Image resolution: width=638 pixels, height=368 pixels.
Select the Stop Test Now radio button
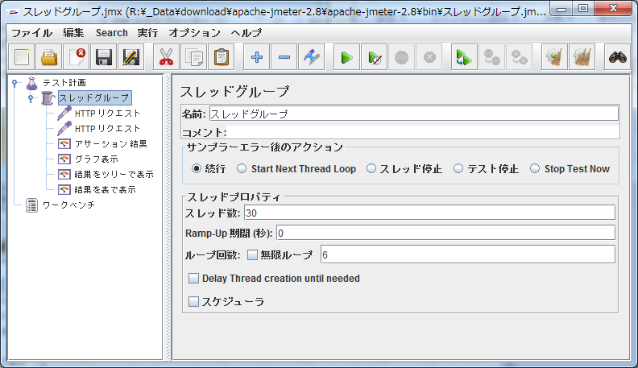535,169
